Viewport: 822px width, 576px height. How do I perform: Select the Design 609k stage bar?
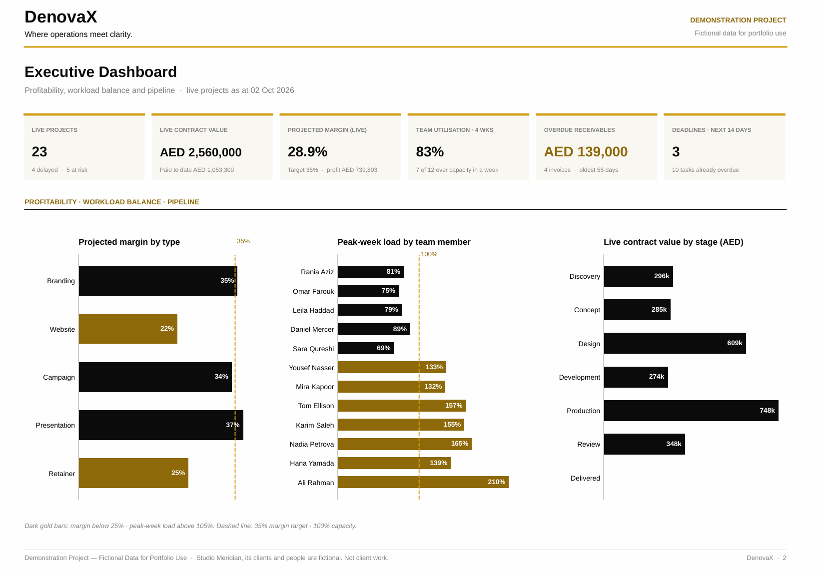coord(675,343)
